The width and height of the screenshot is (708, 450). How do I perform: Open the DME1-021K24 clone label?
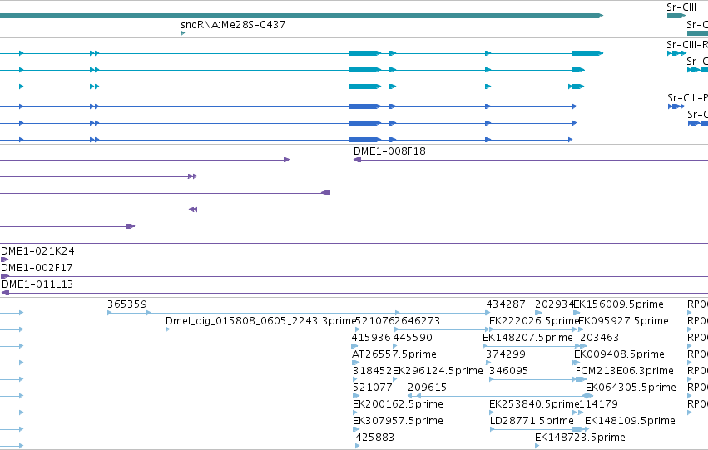click(38, 251)
